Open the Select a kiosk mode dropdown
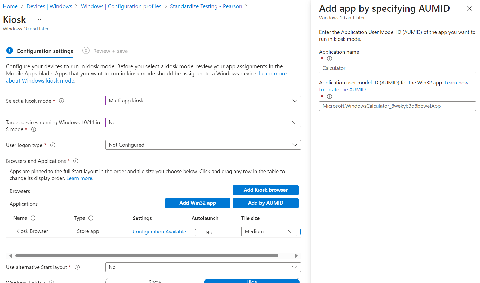This screenshot has width=480, height=283. click(x=203, y=101)
